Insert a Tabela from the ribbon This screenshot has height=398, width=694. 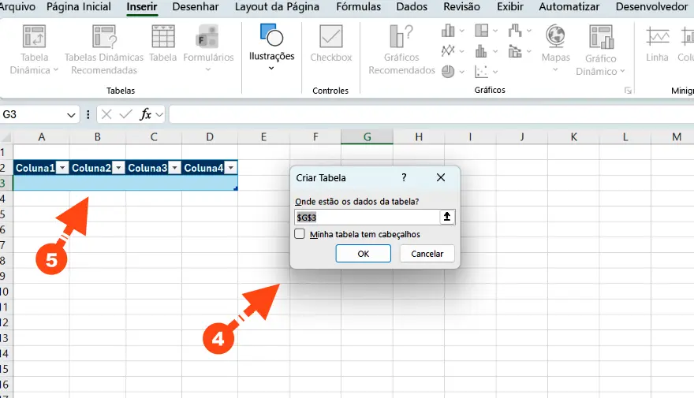tap(163, 43)
